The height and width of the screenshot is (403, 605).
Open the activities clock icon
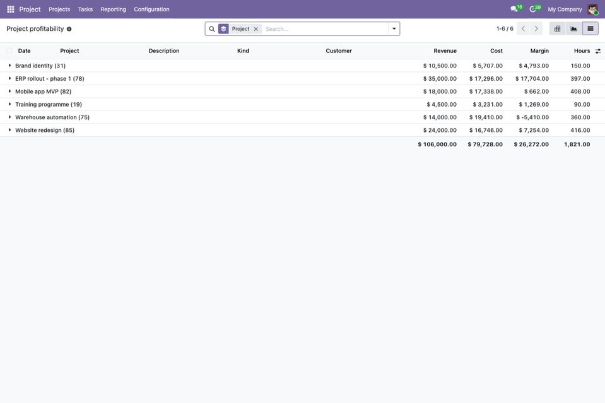click(x=533, y=9)
